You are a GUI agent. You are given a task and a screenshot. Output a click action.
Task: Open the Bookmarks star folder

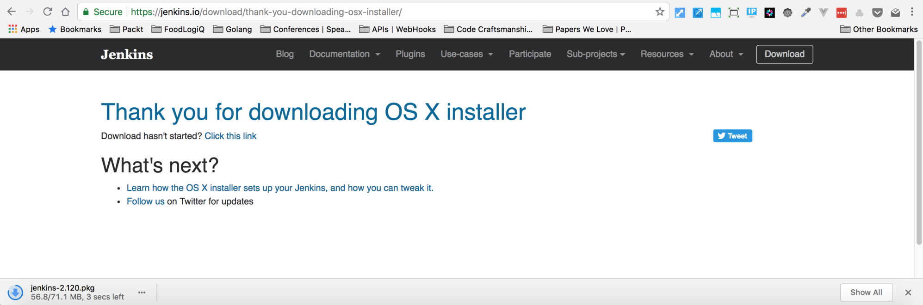pos(75,29)
